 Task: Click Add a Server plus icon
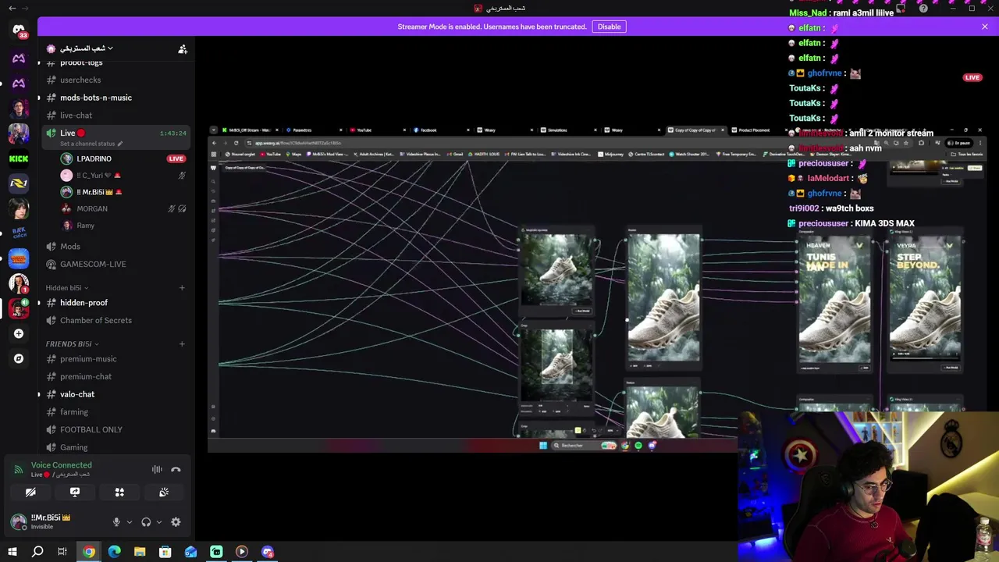(x=19, y=333)
